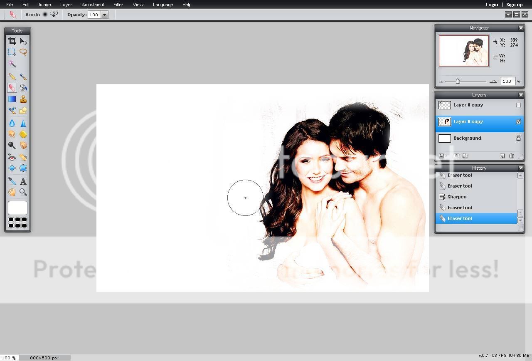532x361 pixels.
Task: Select the Move tool
Action: [x=23, y=41]
